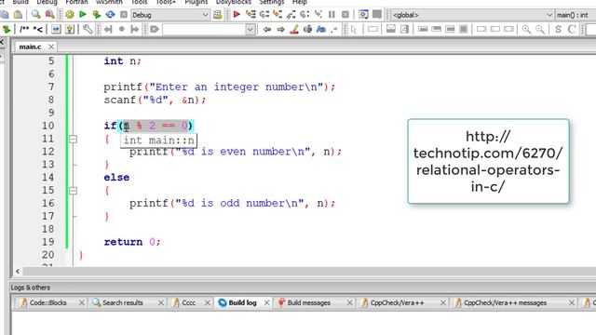Click the jump back arrow icon
This screenshot has height=335, width=596.
click(108, 29)
